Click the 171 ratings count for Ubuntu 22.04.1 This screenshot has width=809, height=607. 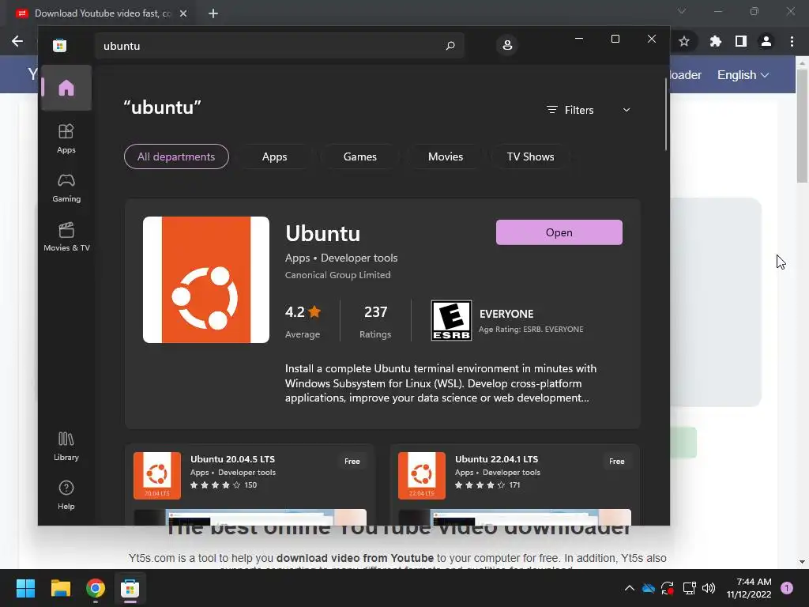point(514,485)
